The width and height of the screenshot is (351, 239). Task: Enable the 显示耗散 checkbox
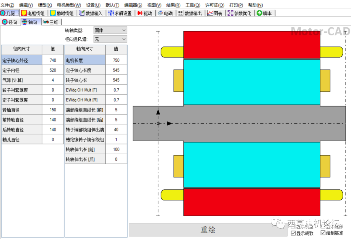[x=293, y=233]
